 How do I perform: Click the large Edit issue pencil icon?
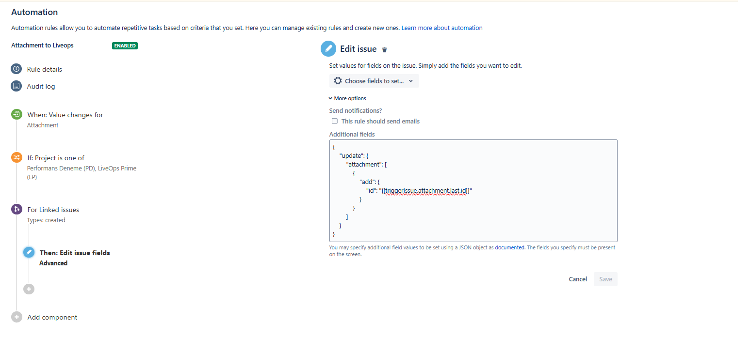coord(328,49)
